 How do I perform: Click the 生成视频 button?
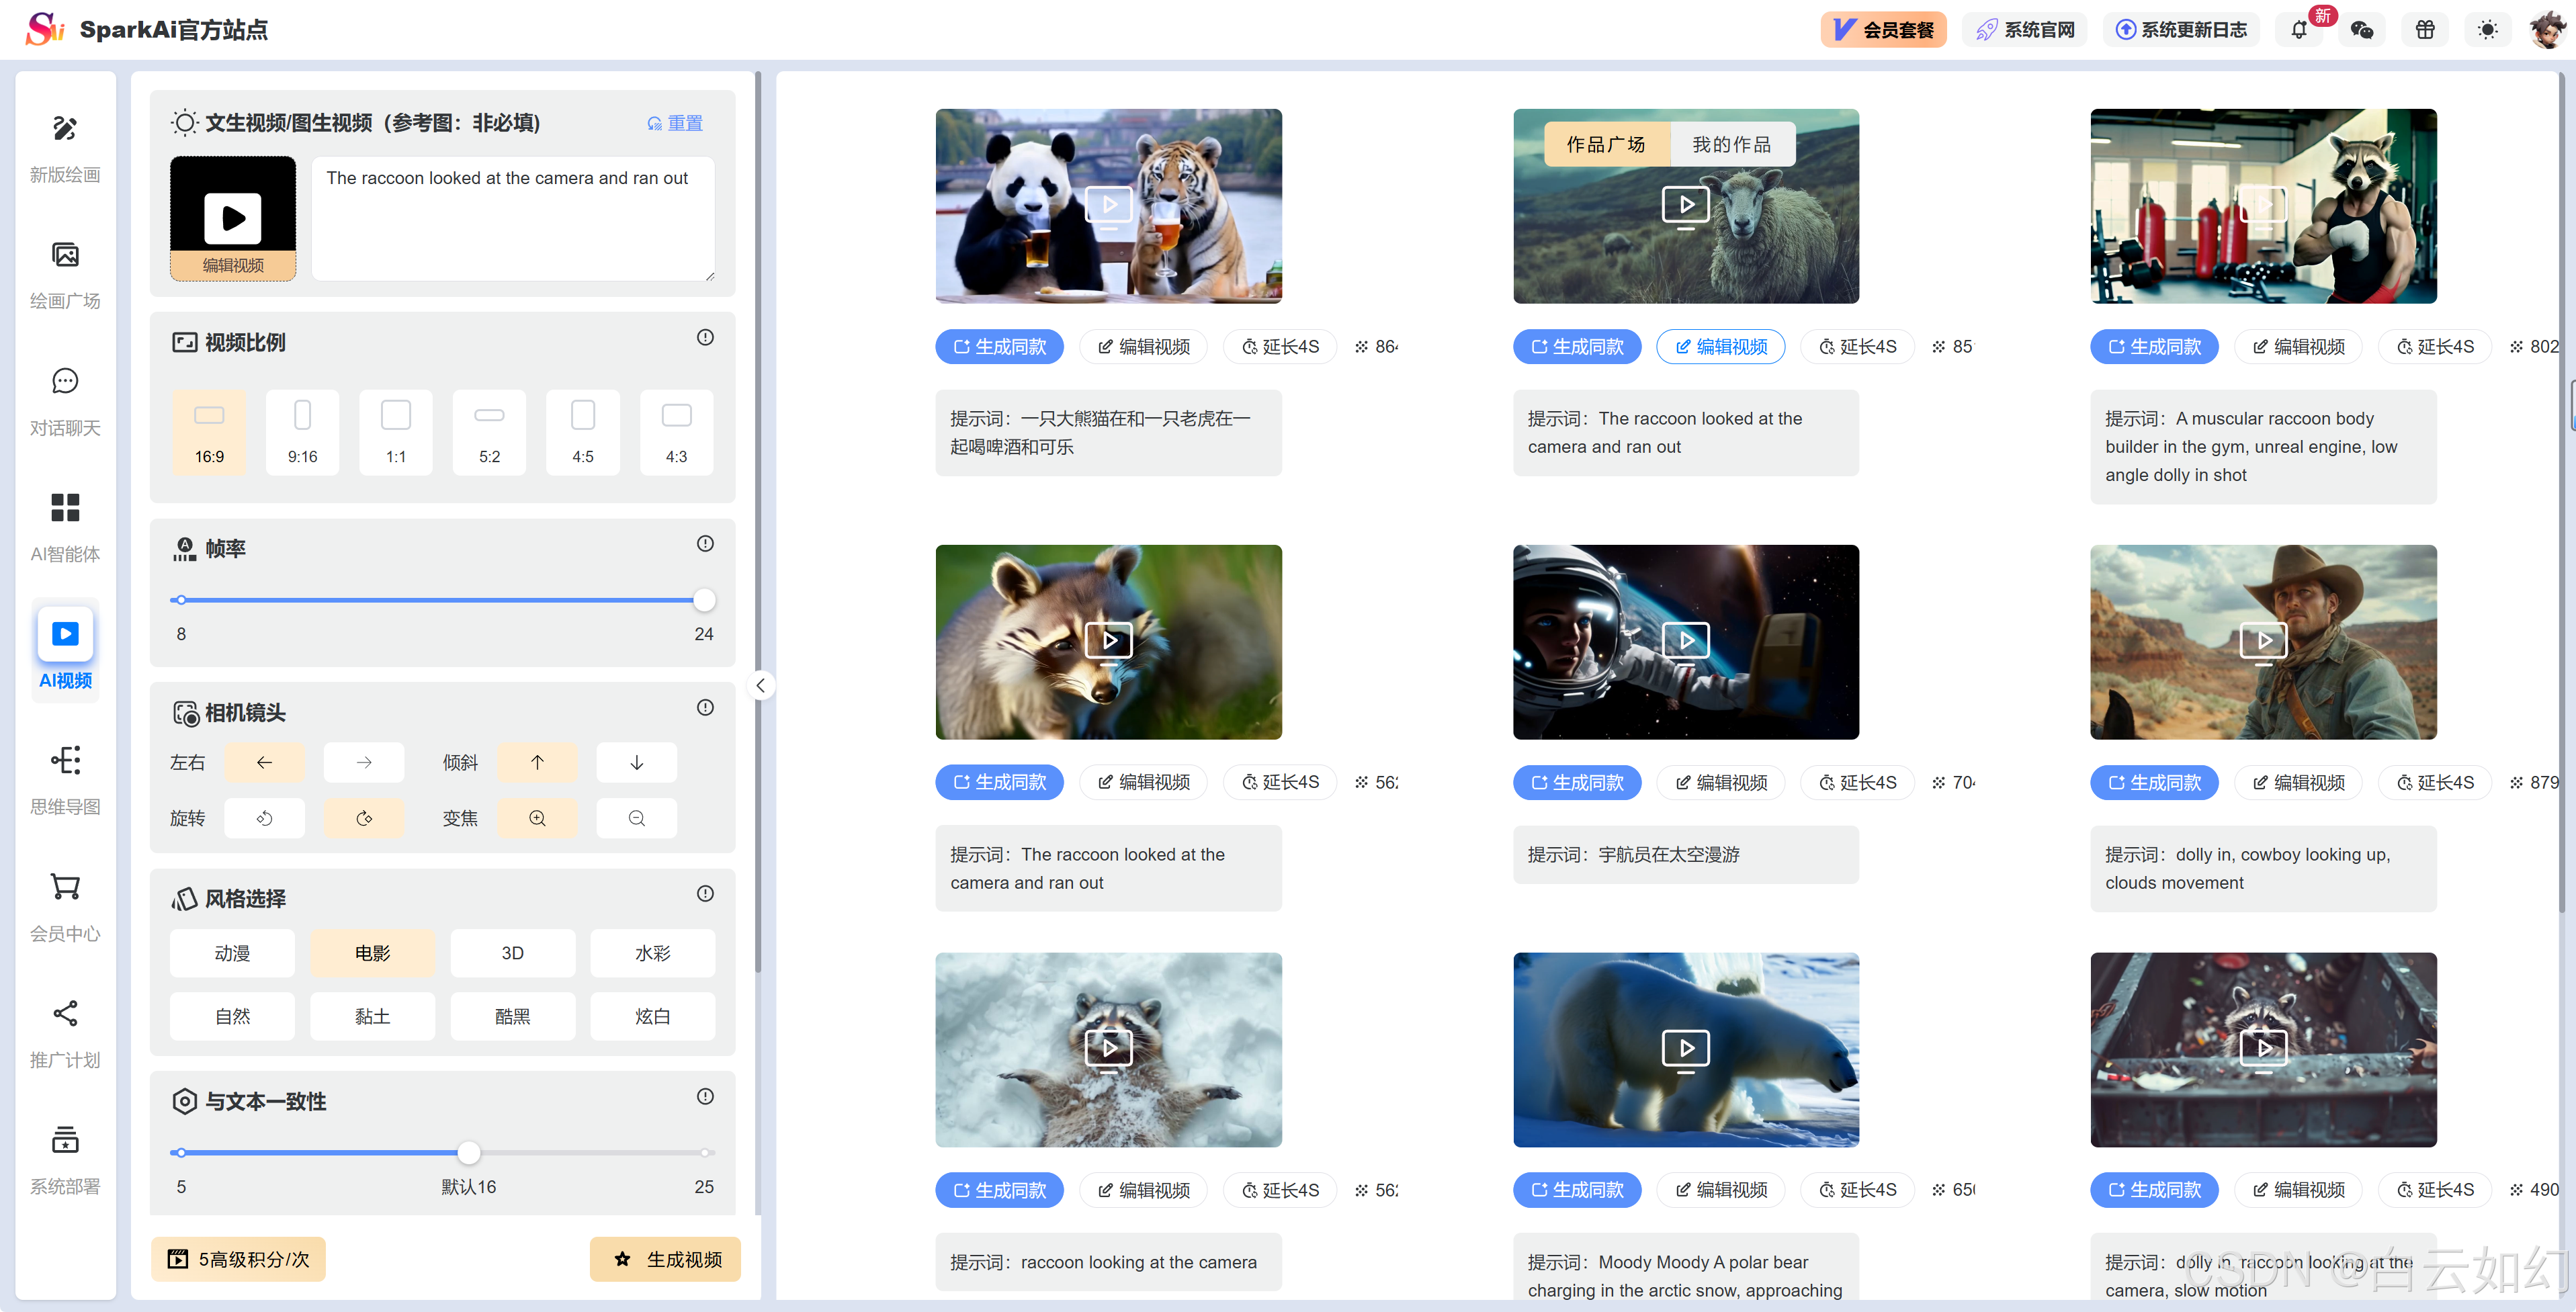pos(665,1259)
